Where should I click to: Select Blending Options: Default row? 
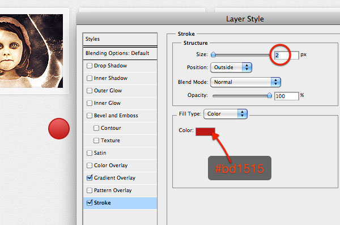coord(120,53)
